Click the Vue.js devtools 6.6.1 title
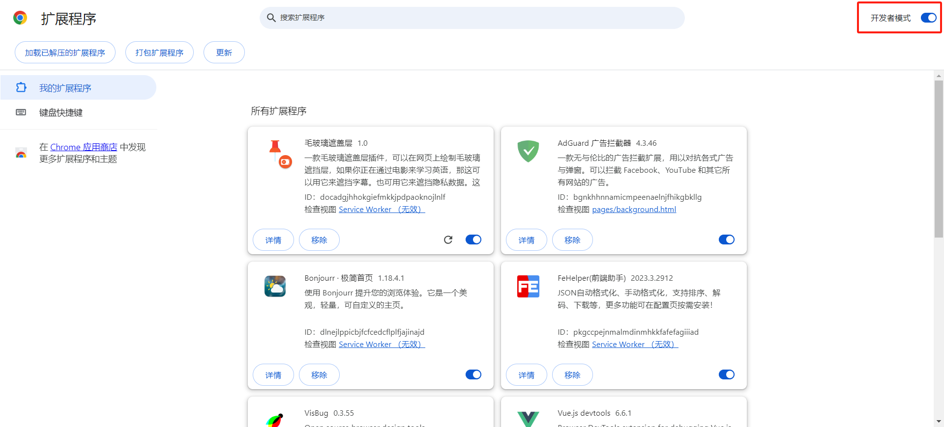This screenshot has height=427, width=944. pyautogui.click(x=594, y=413)
